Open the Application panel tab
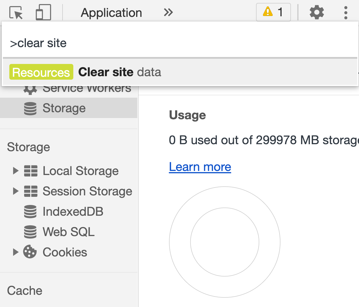359x307 pixels. 111,13
